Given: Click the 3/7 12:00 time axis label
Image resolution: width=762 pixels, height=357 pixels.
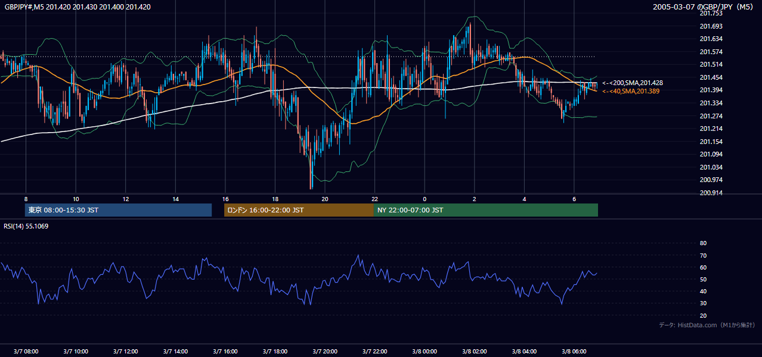Looking at the screenshot, I should click(x=125, y=351).
